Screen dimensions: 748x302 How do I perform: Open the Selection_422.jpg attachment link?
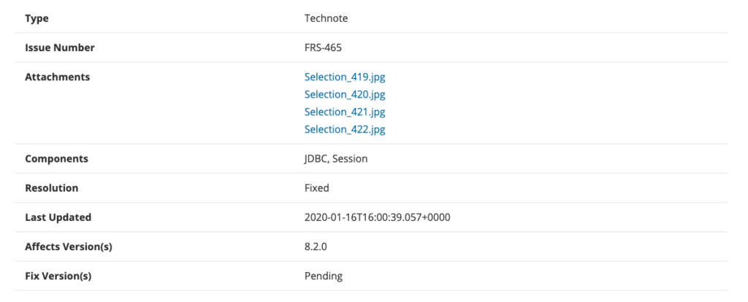tap(345, 129)
